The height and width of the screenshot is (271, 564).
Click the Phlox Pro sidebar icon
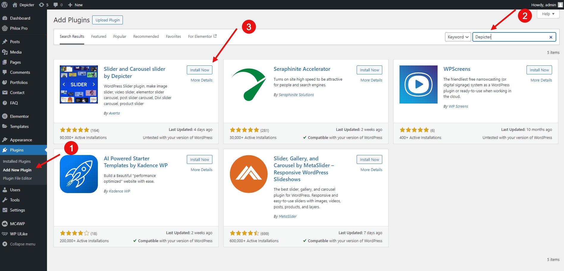[5, 28]
